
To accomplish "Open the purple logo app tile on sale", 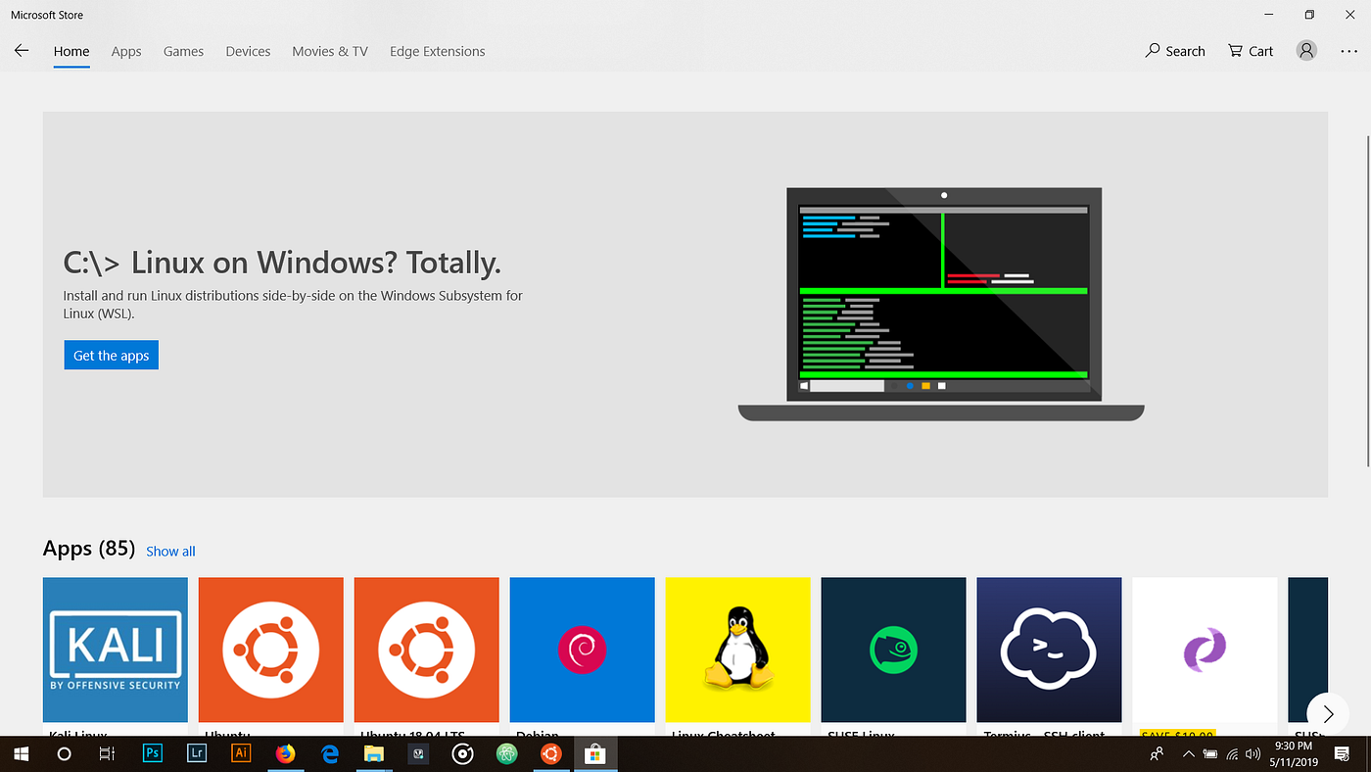I will pyautogui.click(x=1205, y=650).
